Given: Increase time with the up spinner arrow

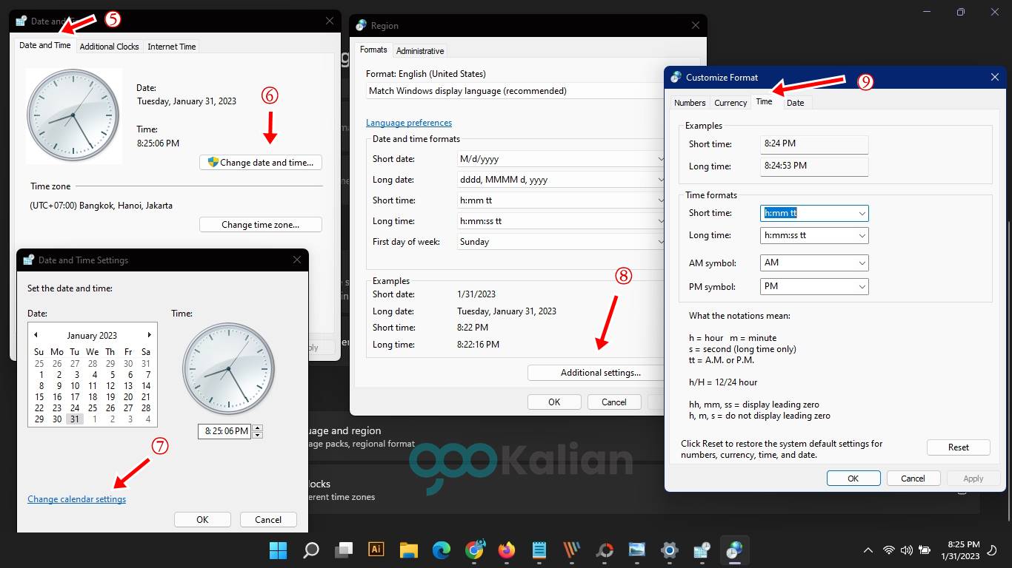Looking at the screenshot, I should [258, 427].
